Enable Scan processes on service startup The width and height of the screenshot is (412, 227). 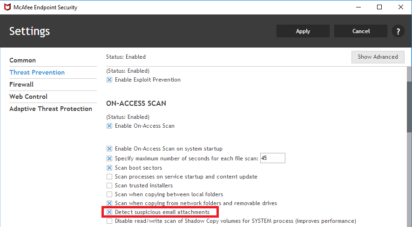click(109, 177)
